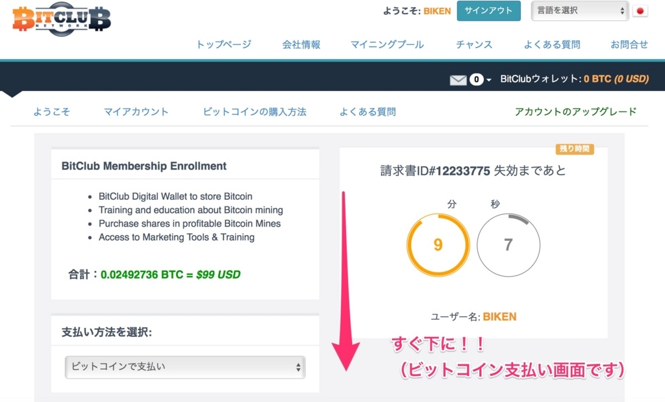This screenshot has width=665, height=402.
Task: Click the BitClub Membership Enrollment heading
Action: pyautogui.click(x=144, y=166)
